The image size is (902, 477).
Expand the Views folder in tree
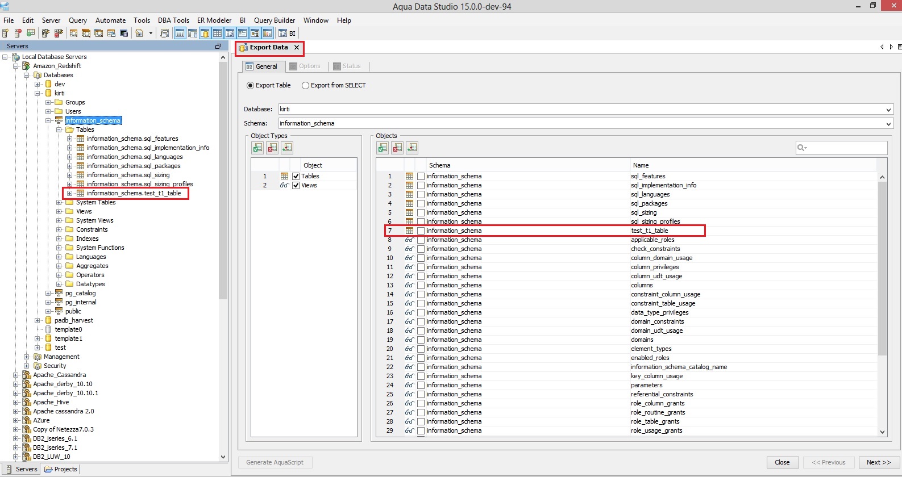[59, 211]
